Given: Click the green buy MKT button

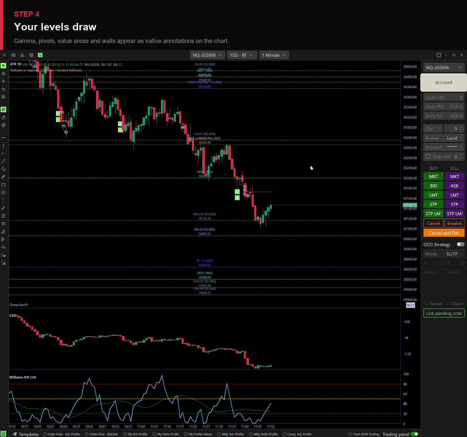Looking at the screenshot, I should (x=433, y=176).
